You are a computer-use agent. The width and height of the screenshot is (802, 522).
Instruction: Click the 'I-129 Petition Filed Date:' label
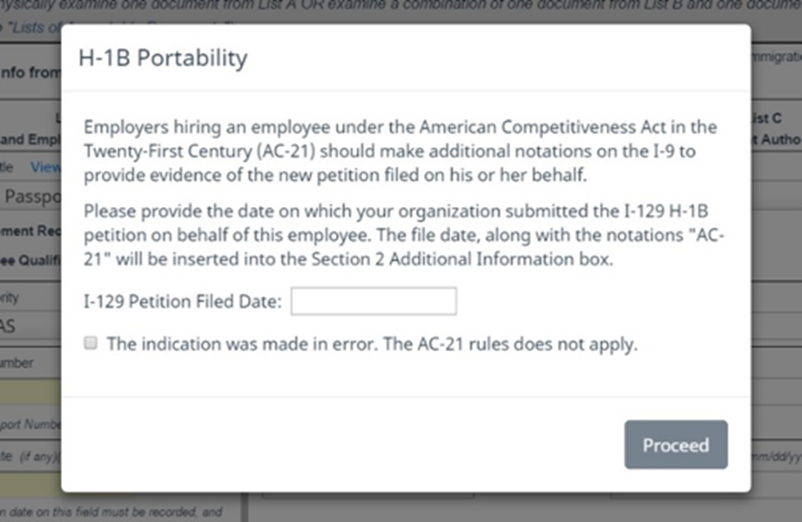(x=183, y=302)
